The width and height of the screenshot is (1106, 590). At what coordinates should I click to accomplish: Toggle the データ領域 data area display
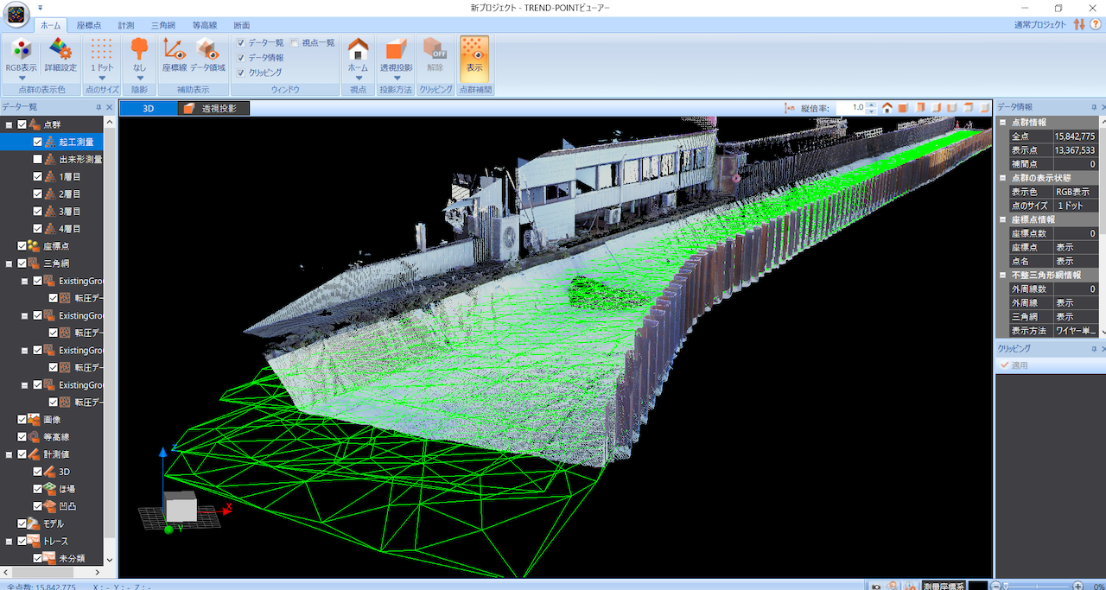click(207, 56)
